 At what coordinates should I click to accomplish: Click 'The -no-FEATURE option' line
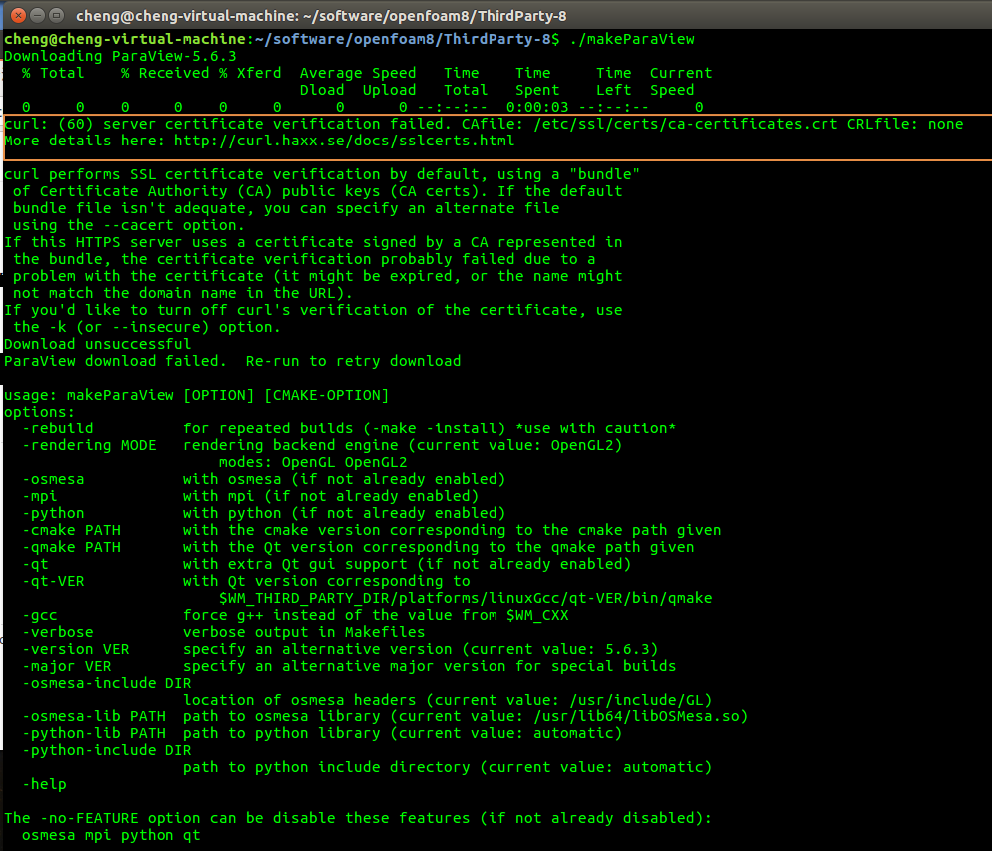(358, 819)
